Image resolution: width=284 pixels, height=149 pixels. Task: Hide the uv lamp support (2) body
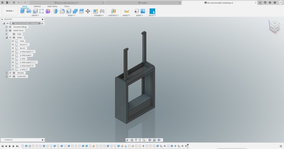coord(13,66)
